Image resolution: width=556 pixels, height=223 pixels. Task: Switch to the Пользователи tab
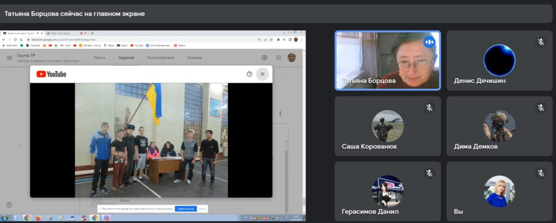(x=161, y=58)
